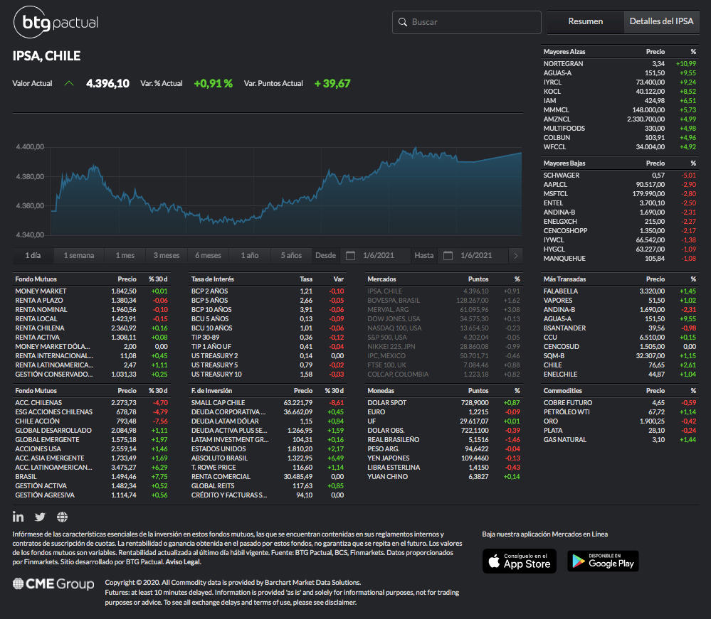Screen dimensions: 711x619
Task: Click the BTG Pactual logo
Action: coord(56,22)
